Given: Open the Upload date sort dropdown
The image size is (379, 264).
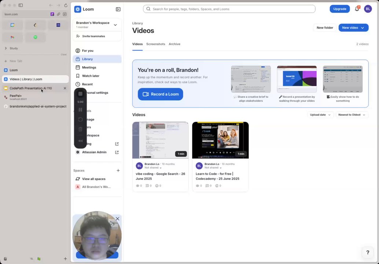Looking at the screenshot, I should [320, 115].
